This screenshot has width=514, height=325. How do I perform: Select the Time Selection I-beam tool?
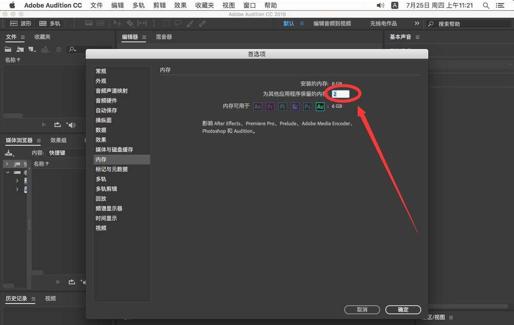tap(154, 23)
